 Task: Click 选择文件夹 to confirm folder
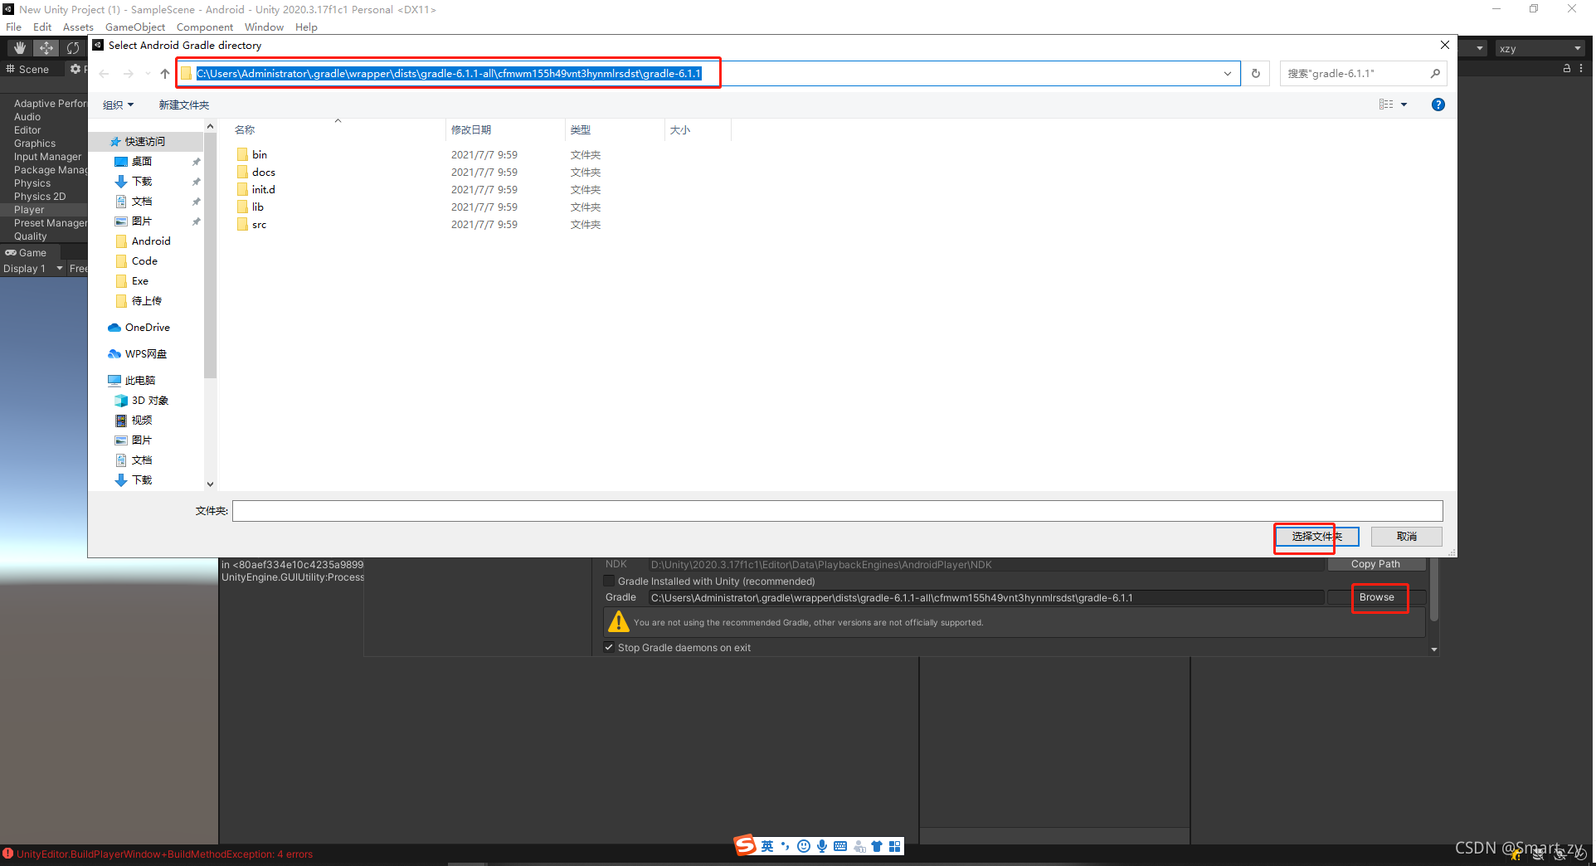pyautogui.click(x=1316, y=537)
